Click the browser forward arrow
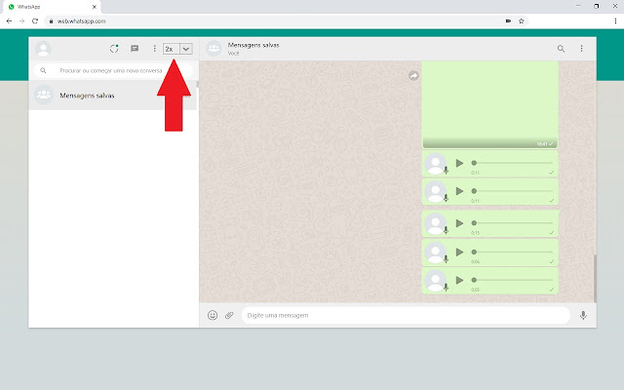 coord(21,21)
